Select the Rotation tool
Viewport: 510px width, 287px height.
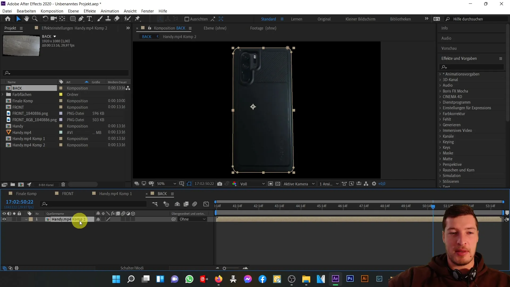[45, 19]
